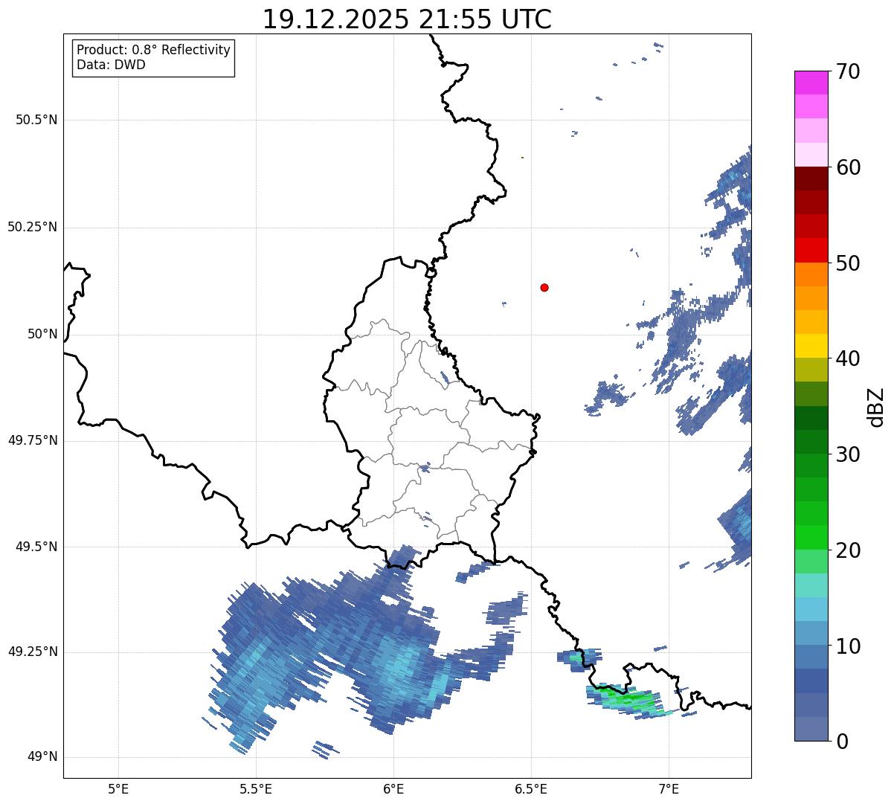Click the bright green colorbar segment above 20
894x804 pixels.
click(x=811, y=537)
